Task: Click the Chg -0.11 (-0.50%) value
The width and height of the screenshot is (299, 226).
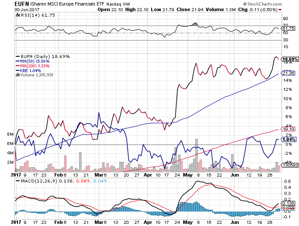Action: pos(258,9)
